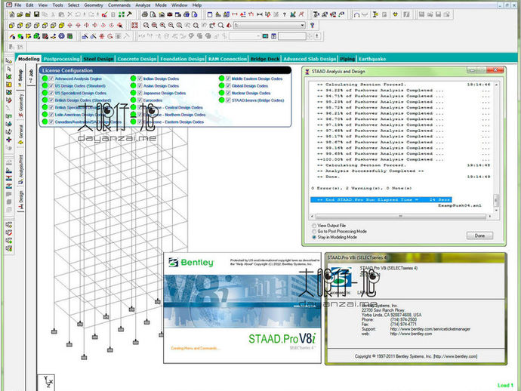Click the STAAD document icon left of File menu
Screen dimensions: 521x391
coord(9,5)
